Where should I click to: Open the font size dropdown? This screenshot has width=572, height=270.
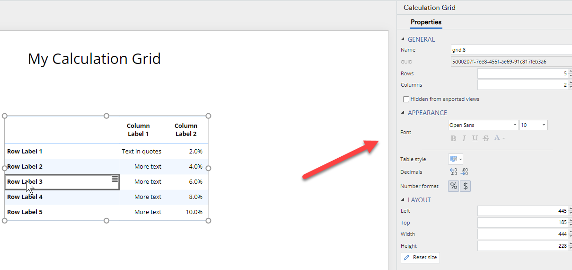[533, 125]
